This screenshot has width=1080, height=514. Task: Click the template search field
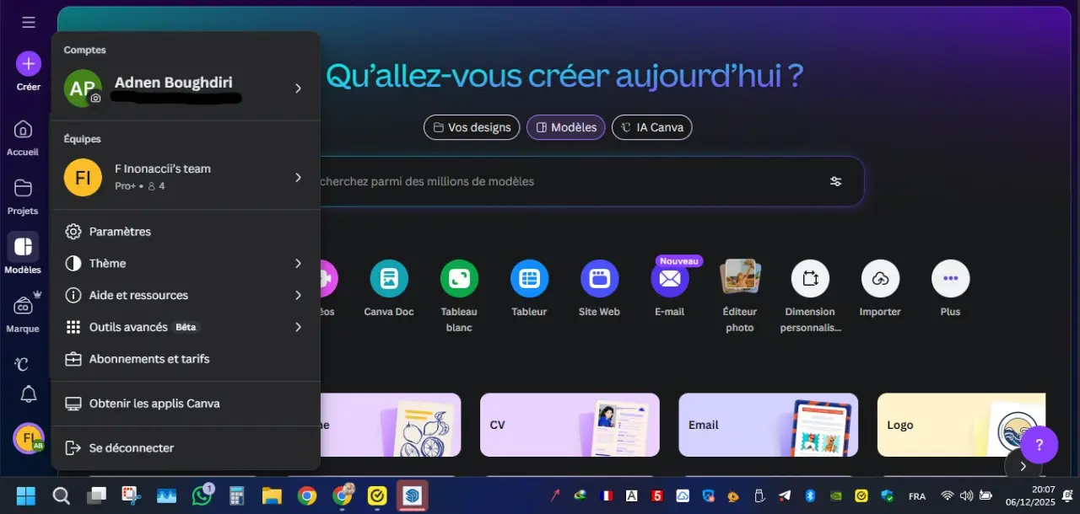click(x=565, y=181)
